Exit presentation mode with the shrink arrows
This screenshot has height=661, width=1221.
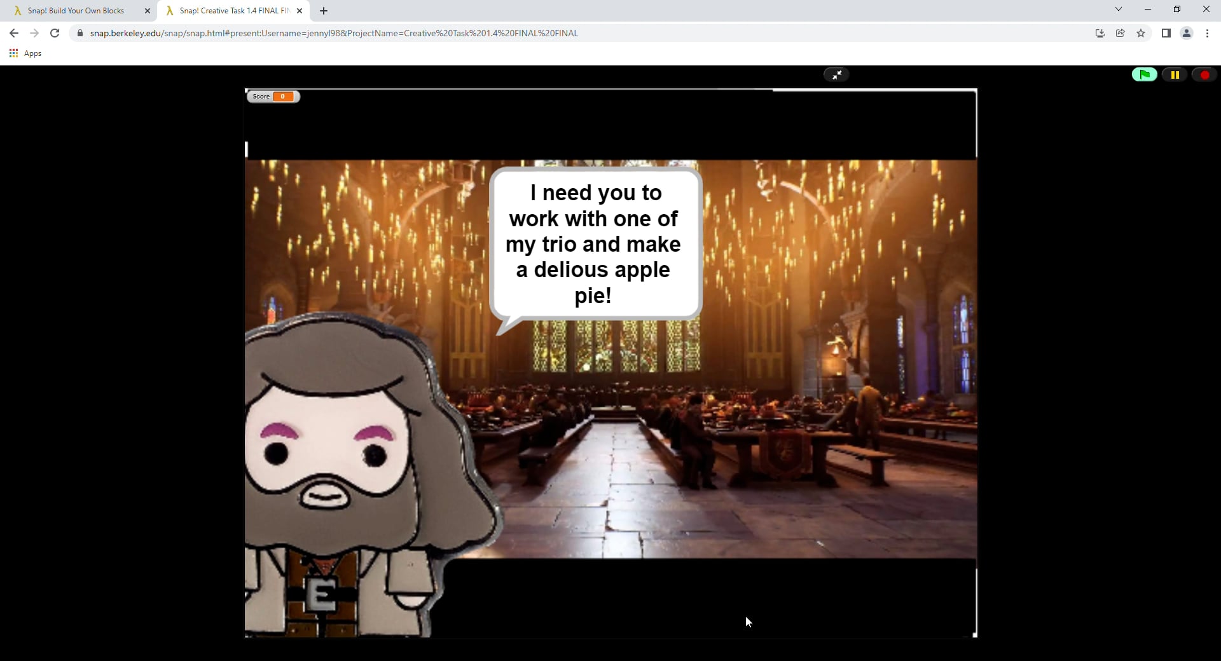[836, 74]
